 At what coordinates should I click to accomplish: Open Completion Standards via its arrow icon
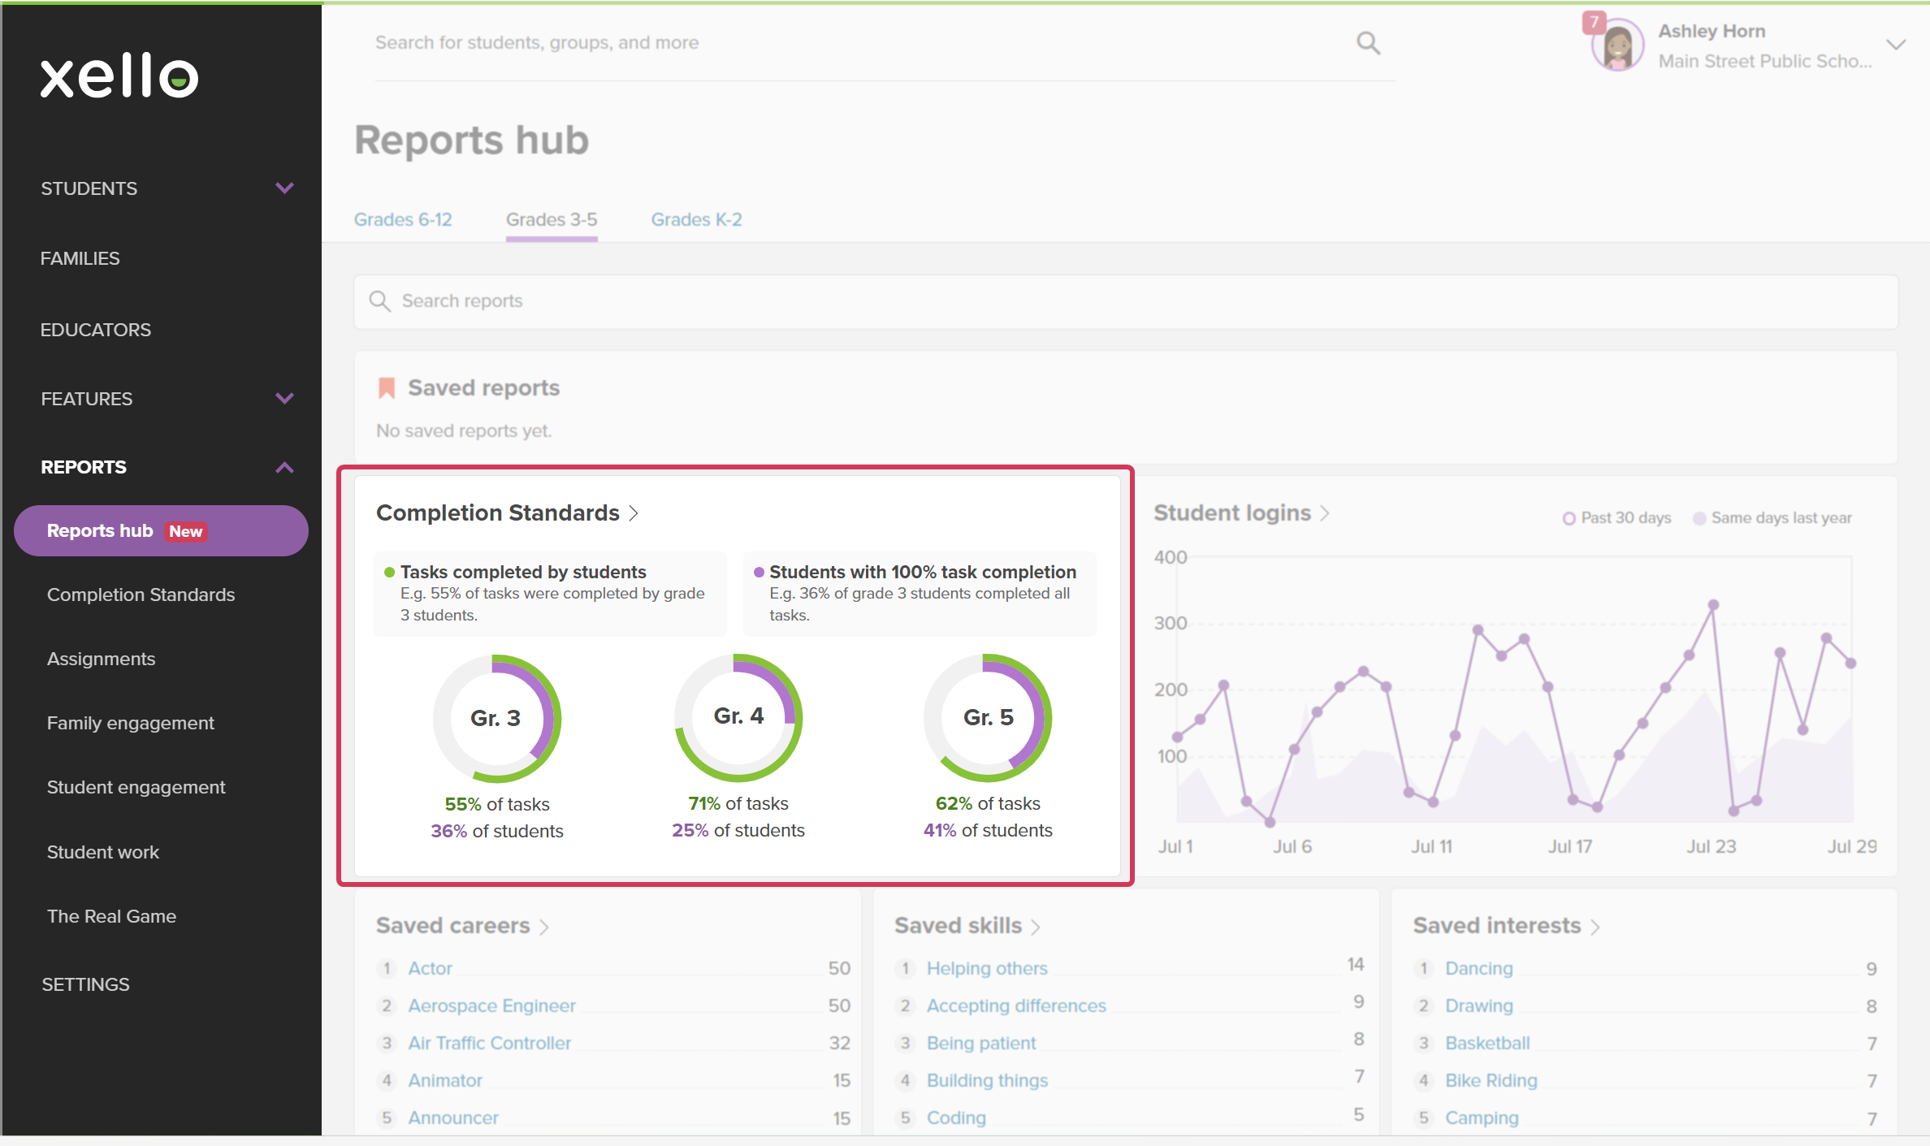(634, 513)
